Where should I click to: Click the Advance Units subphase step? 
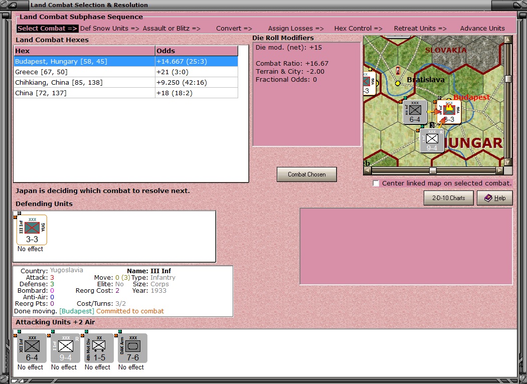point(482,29)
